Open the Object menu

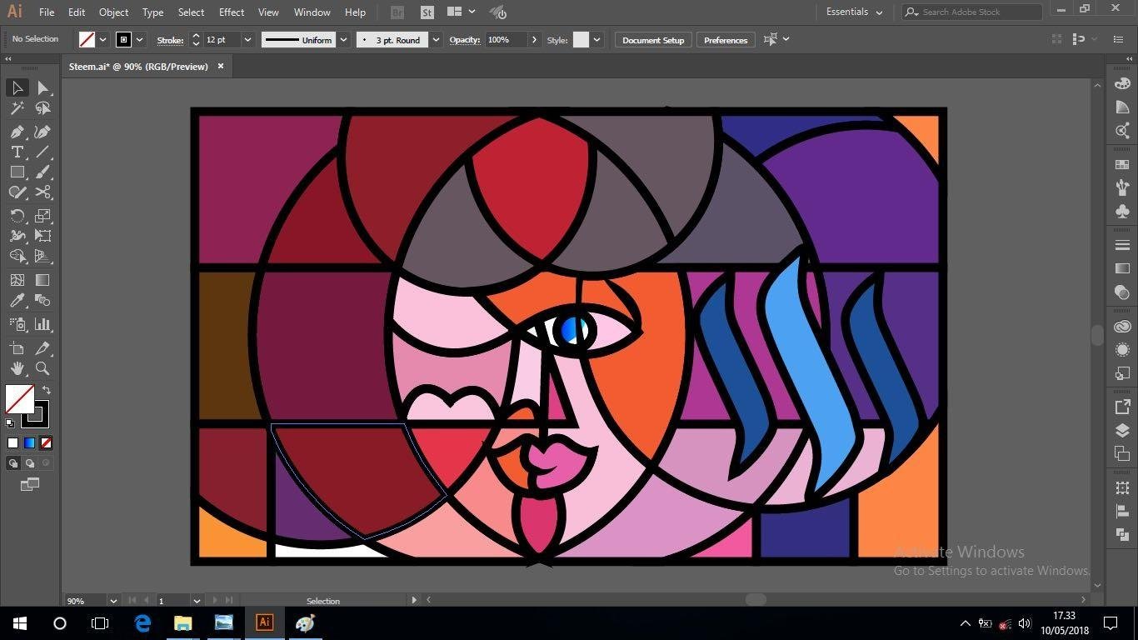(113, 12)
